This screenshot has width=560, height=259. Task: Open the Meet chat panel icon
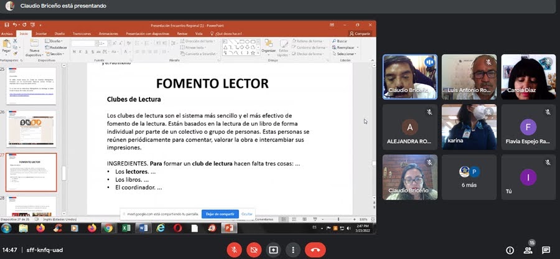point(546,250)
